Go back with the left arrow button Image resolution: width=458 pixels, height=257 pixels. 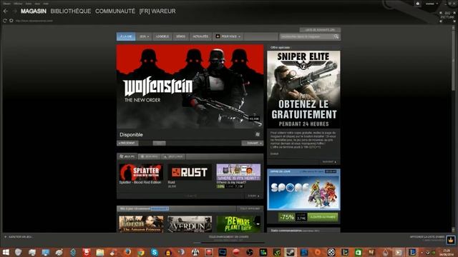6,11
